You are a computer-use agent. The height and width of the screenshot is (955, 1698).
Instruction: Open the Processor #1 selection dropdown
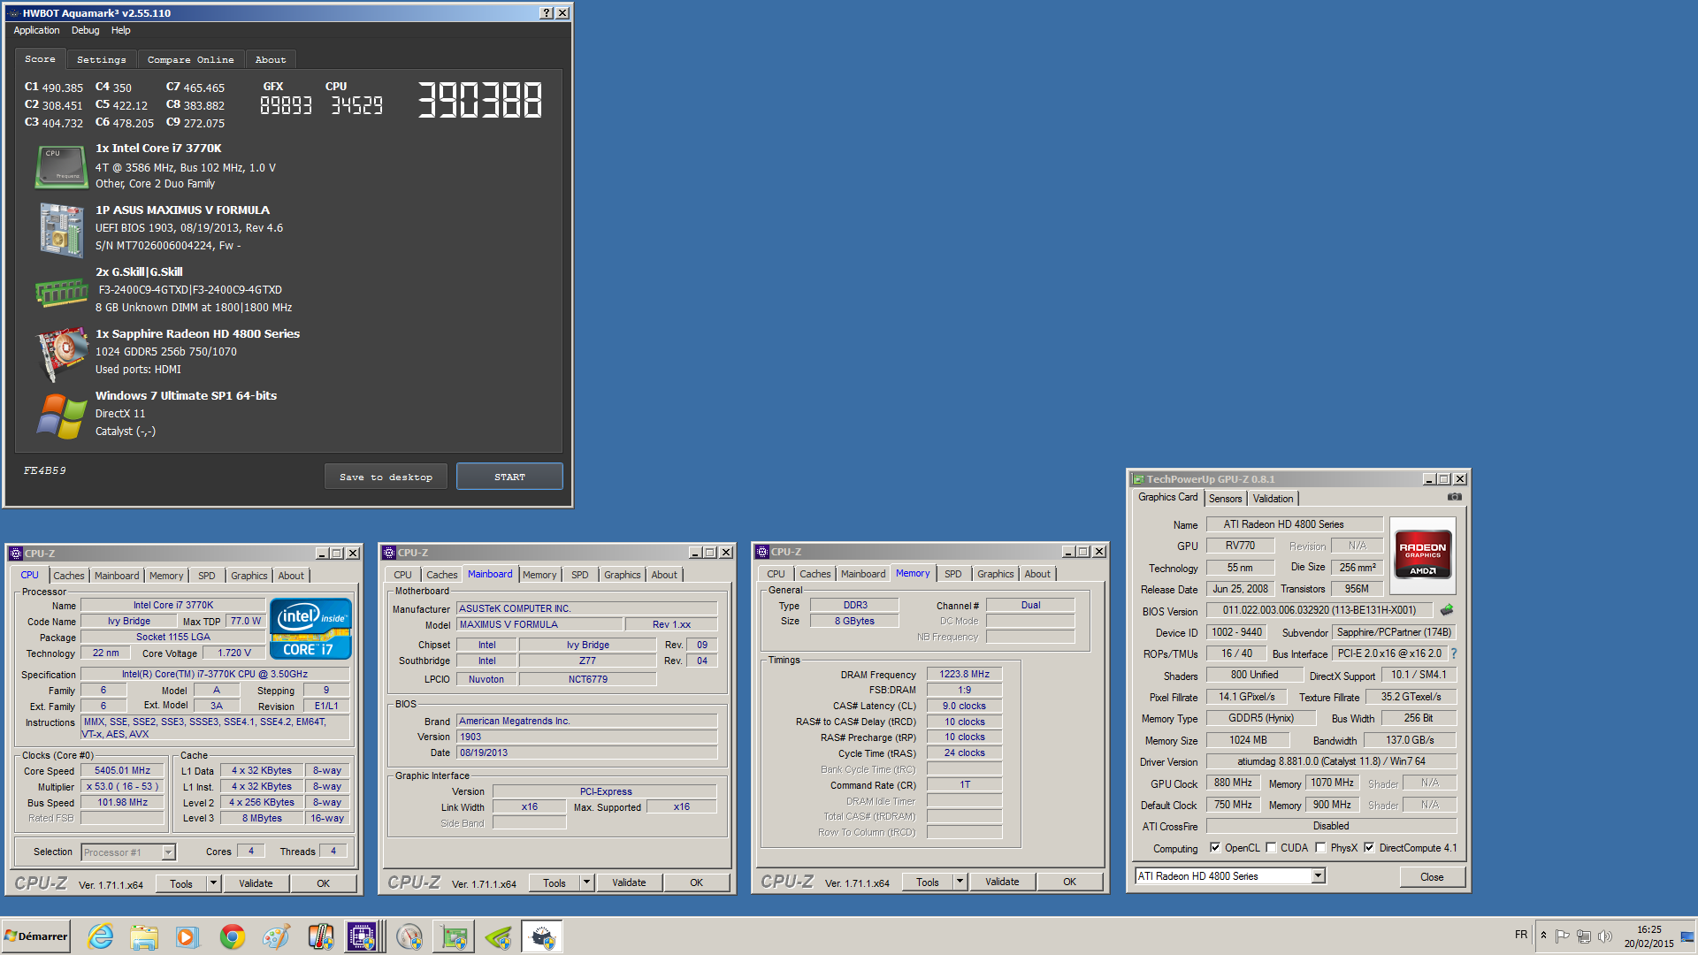click(168, 852)
